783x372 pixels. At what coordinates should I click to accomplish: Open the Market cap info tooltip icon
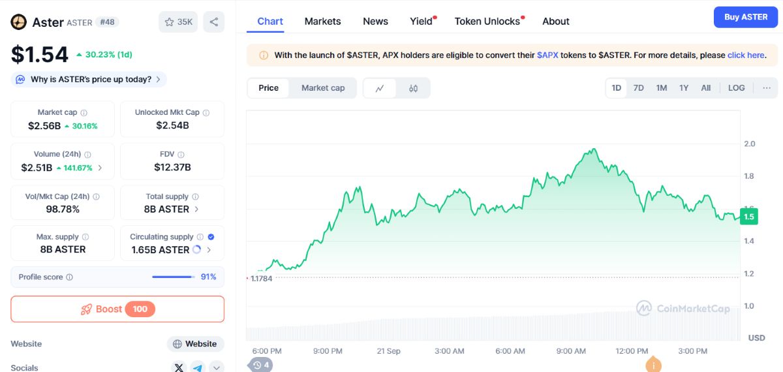click(84, 113)
